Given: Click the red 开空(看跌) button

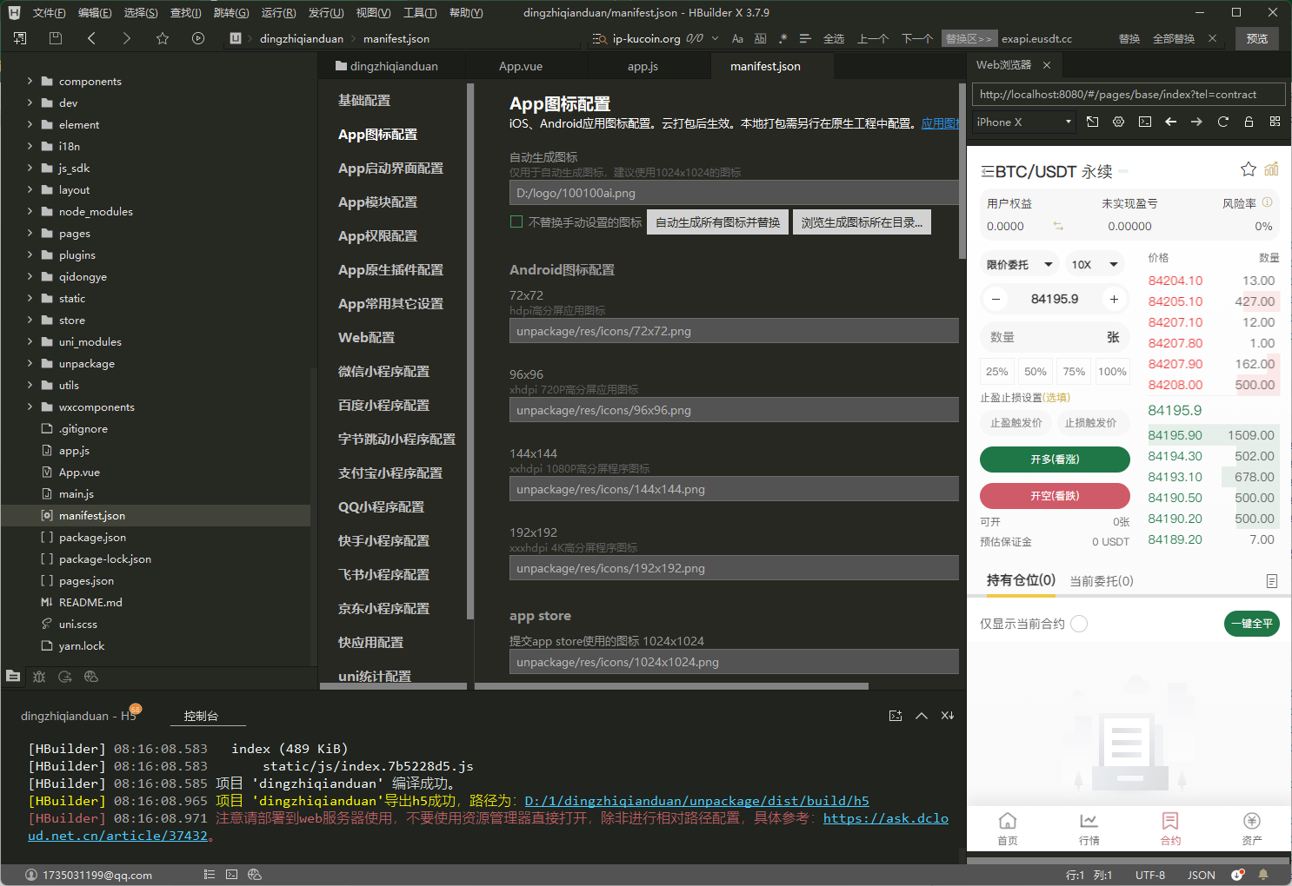Looking at the screenshot, I should click(x=1055, y=496).
